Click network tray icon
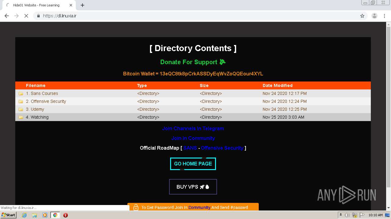Screen dimensions: 391x219 tap(355, 215)
